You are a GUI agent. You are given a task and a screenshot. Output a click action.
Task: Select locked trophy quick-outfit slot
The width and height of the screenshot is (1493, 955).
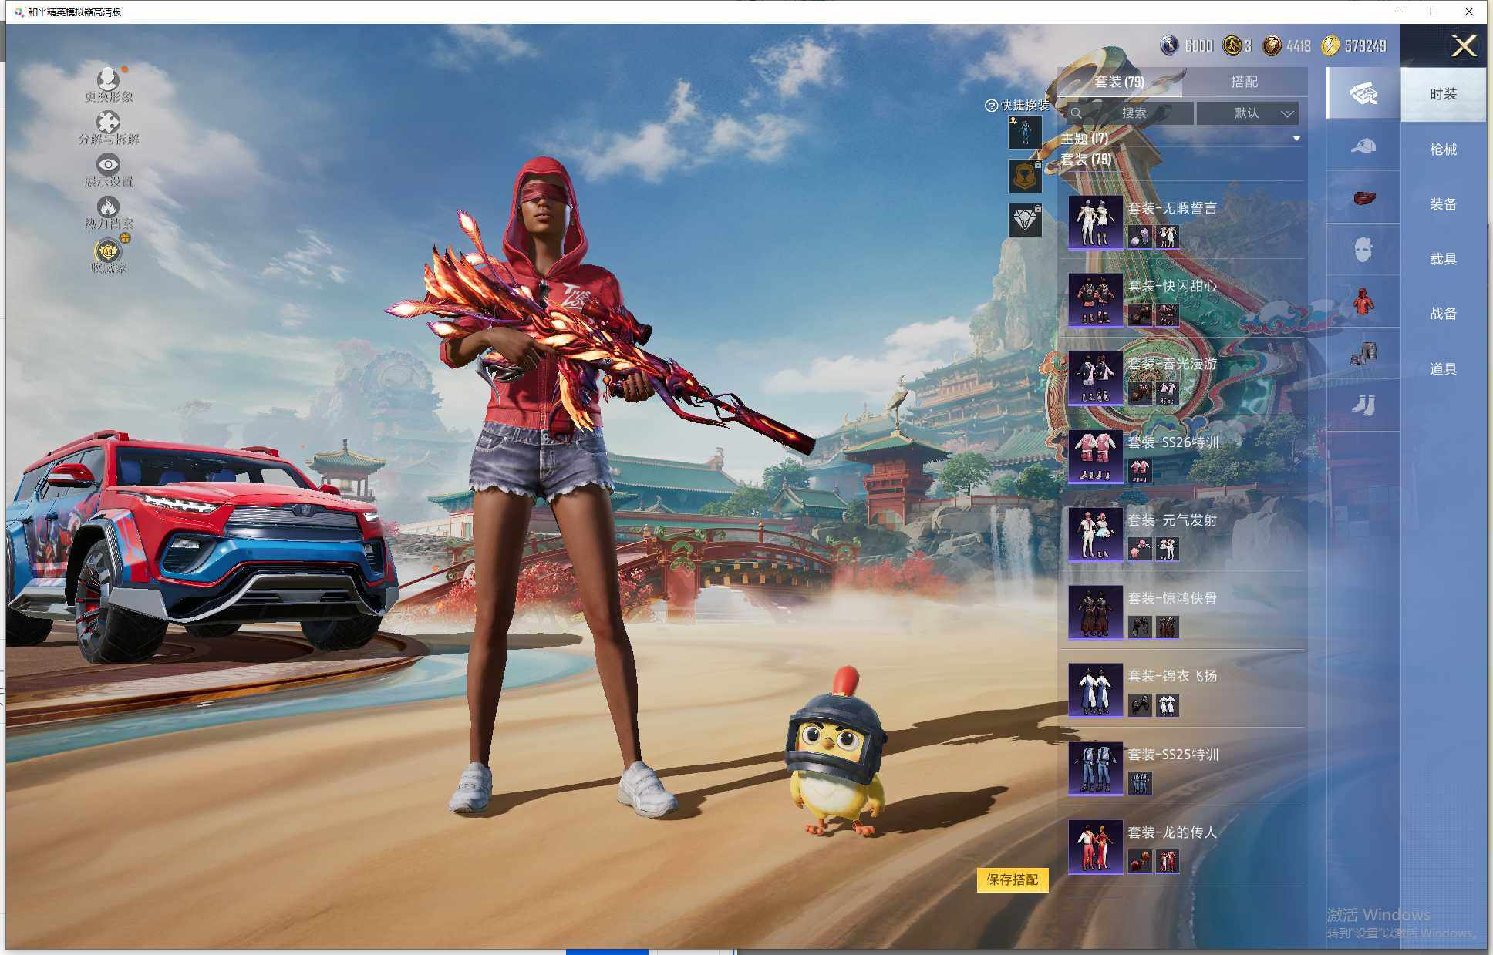(1025, 177)
